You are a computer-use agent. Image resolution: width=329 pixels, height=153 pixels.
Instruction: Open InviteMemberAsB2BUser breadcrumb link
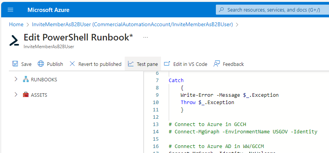pyautogui.click(x=132, y=25)
